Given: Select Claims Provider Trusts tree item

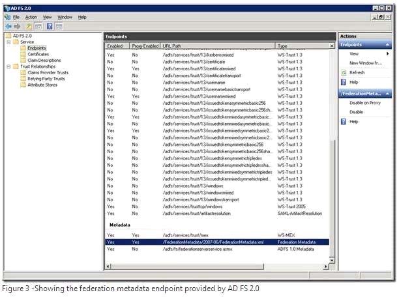Looking at the screenshot, I should point(48,72).
